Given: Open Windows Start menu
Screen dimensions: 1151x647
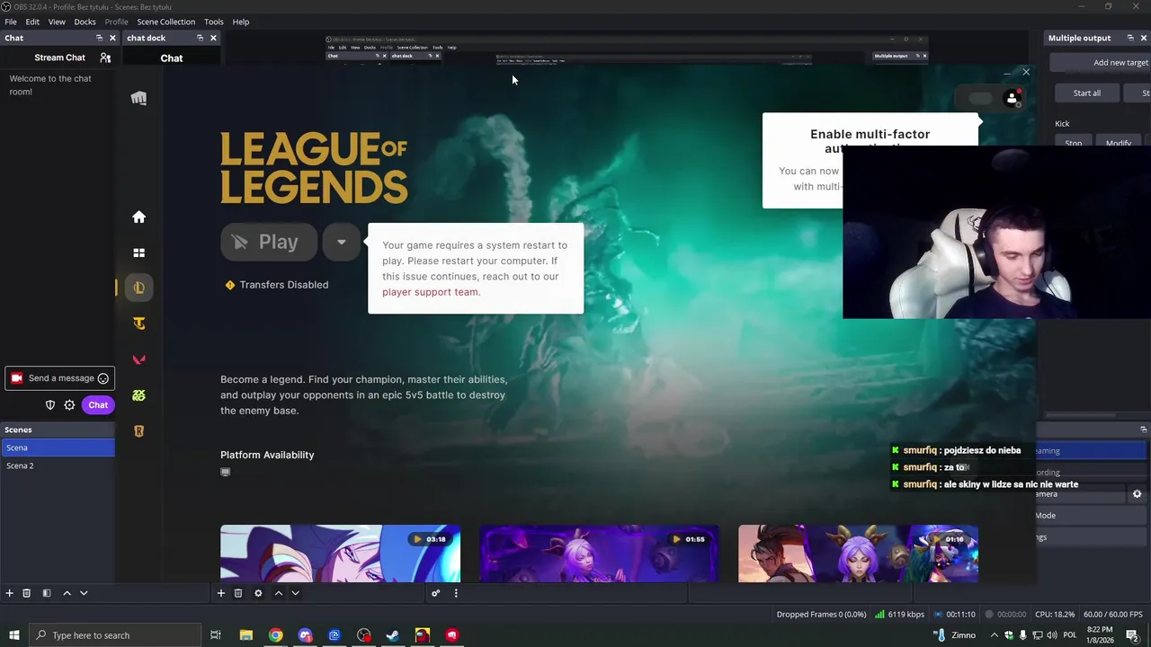Looking at the screenshot, I should [x=13, y=635].
